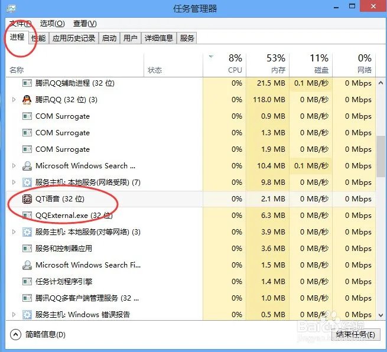
Task: Click the 腾讯QQ辅助进程 process icon
Action: coord(27,83)
